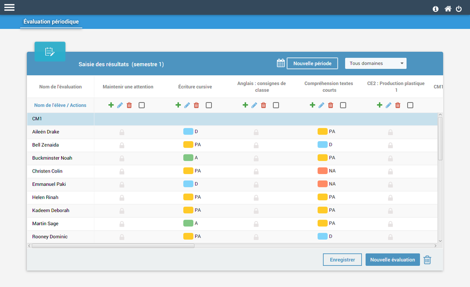
Task: Click the Maintenir une attention column header
Action: coord(128,87)
